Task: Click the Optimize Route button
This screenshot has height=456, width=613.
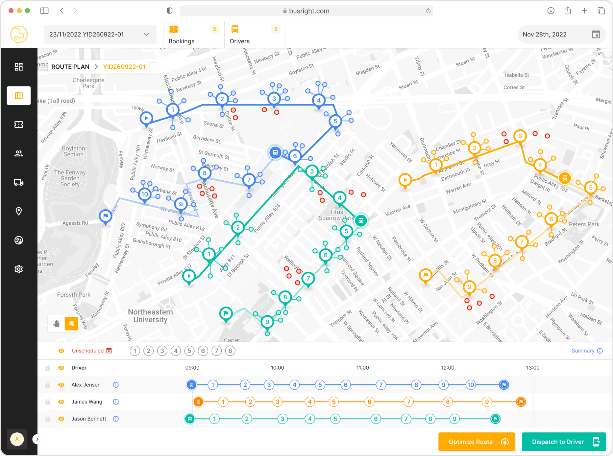Action: pos(476,442)
